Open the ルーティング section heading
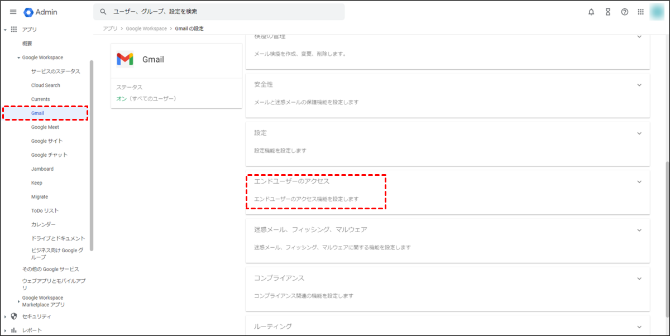The width and height of the screenshot is (670, 336). pos(273,327)
